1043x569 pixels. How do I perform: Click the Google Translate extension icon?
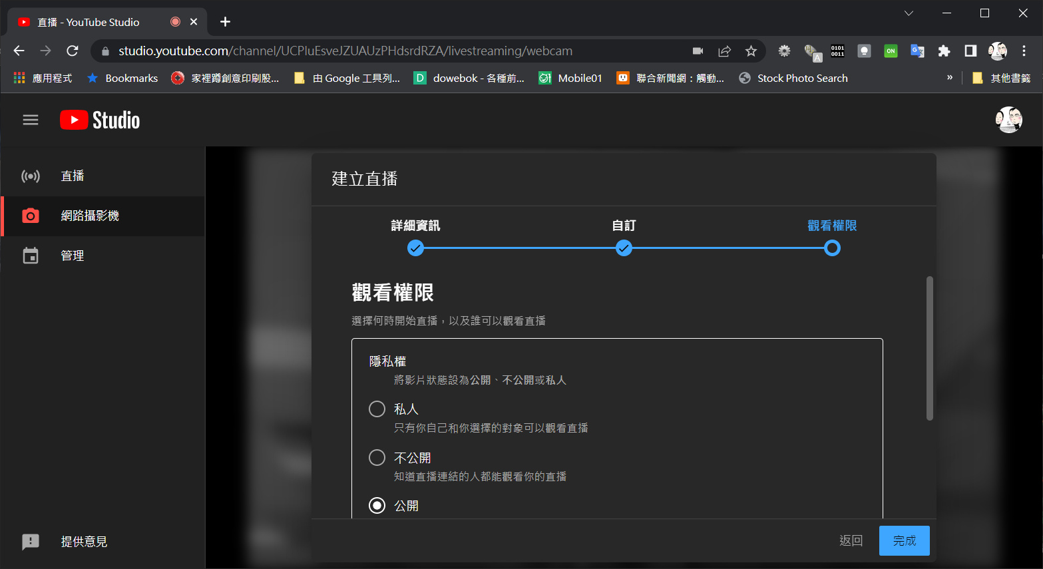[917, 51]
